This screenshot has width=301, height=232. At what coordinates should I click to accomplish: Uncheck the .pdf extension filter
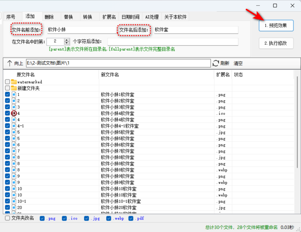pyautogui.click(x=131, y=218)
